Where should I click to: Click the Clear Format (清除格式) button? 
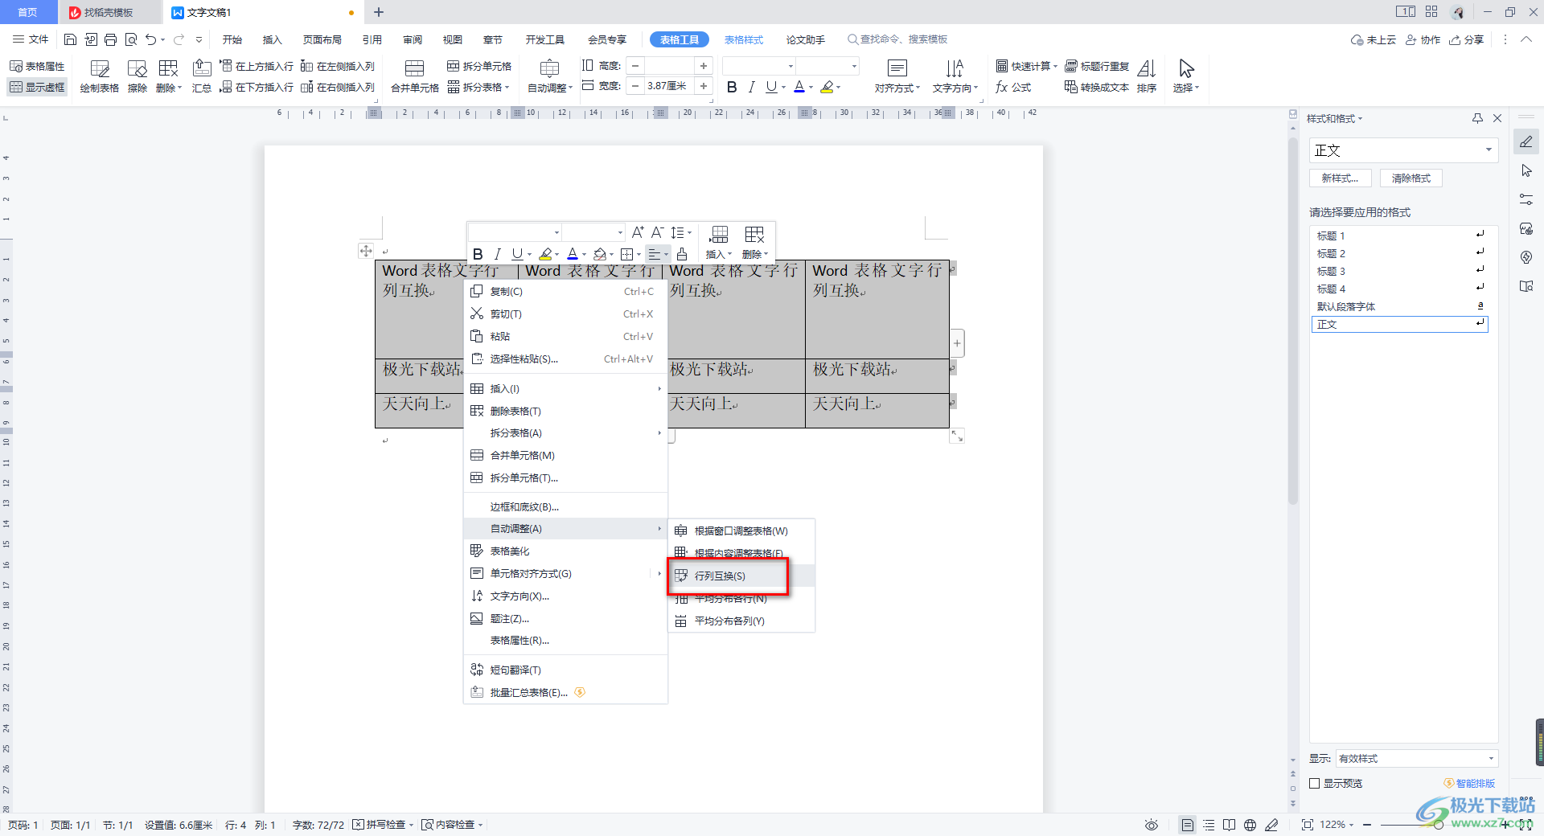point(1411,178)
